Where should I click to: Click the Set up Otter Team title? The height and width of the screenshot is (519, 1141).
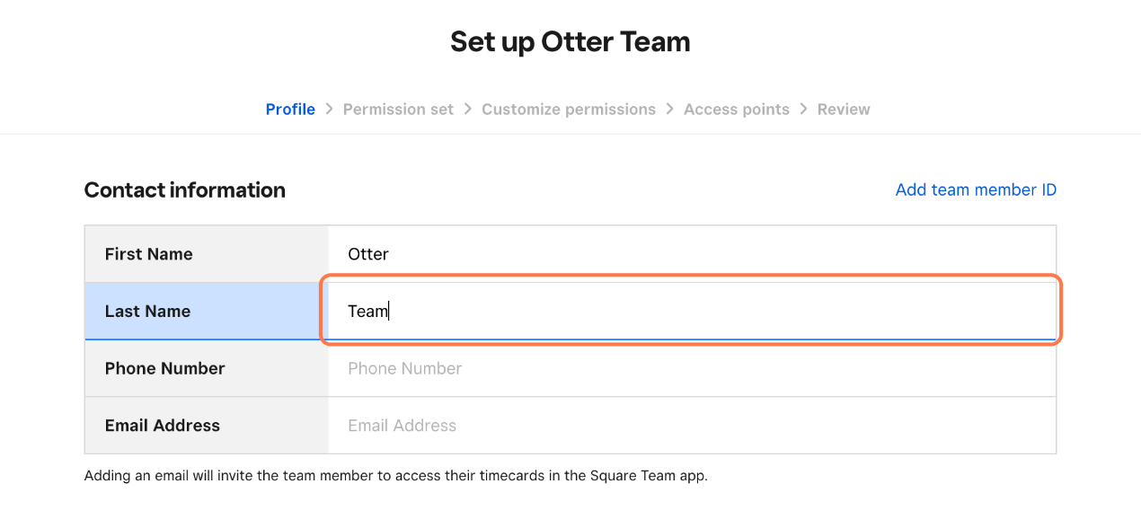pyautogui.click(x=570, y=41)
